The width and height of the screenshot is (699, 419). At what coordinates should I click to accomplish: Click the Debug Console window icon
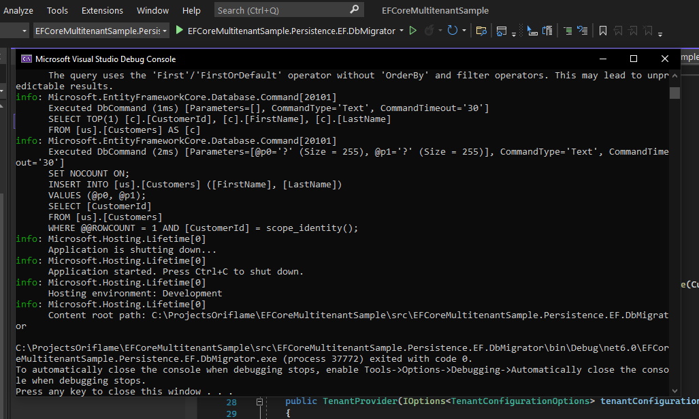tap(27, 59)
